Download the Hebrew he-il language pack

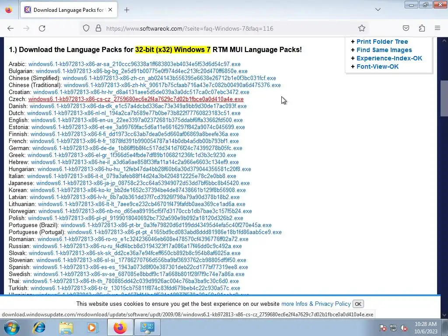pos(135,162)
